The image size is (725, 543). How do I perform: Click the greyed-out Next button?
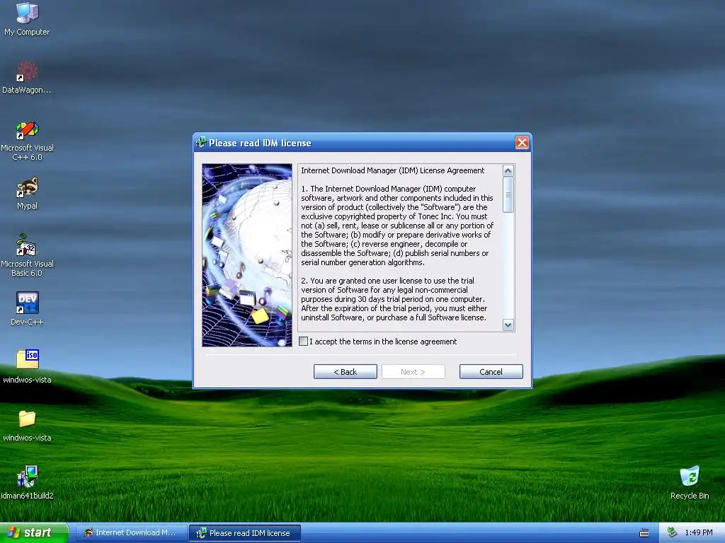pos(413,372)
